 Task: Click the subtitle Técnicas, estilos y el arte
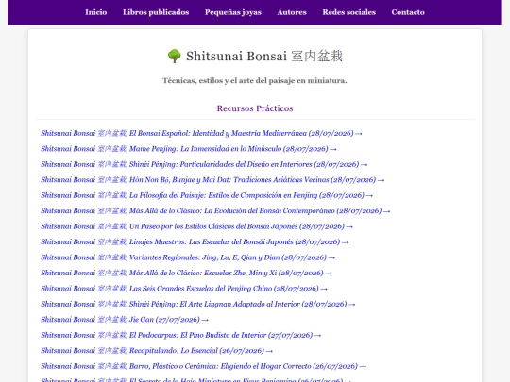coord(255,80)
